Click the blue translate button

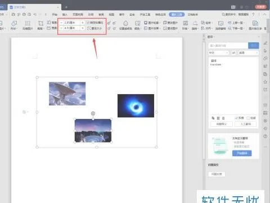click(x=254, y=45)
